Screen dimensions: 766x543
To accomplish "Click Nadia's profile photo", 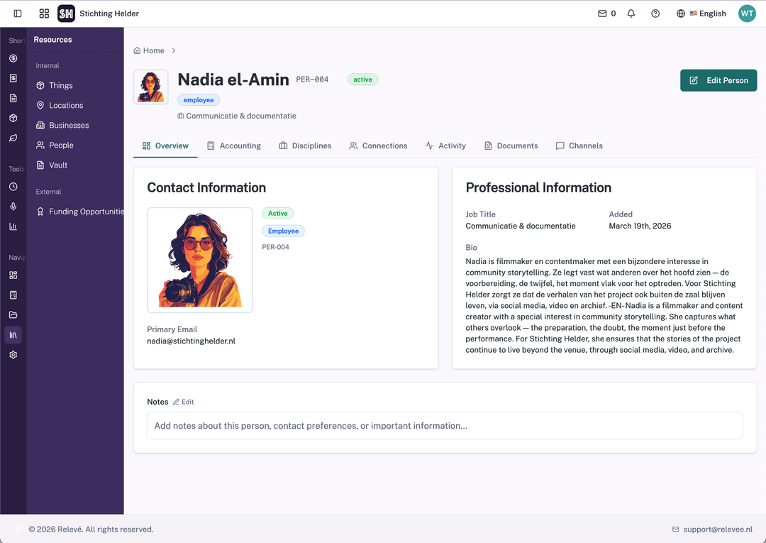I will click(x=199, y=260).
